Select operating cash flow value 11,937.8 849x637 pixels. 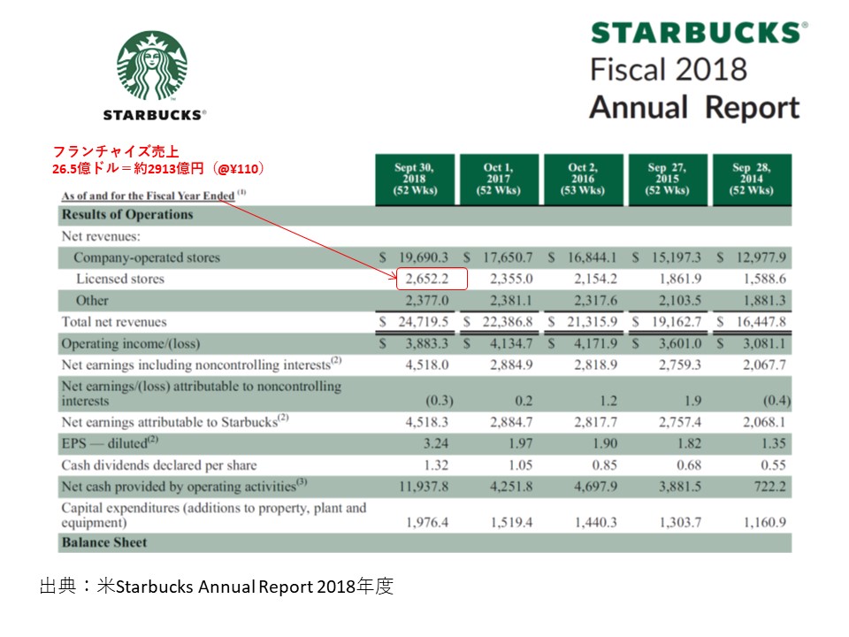[x=424, y=487]
